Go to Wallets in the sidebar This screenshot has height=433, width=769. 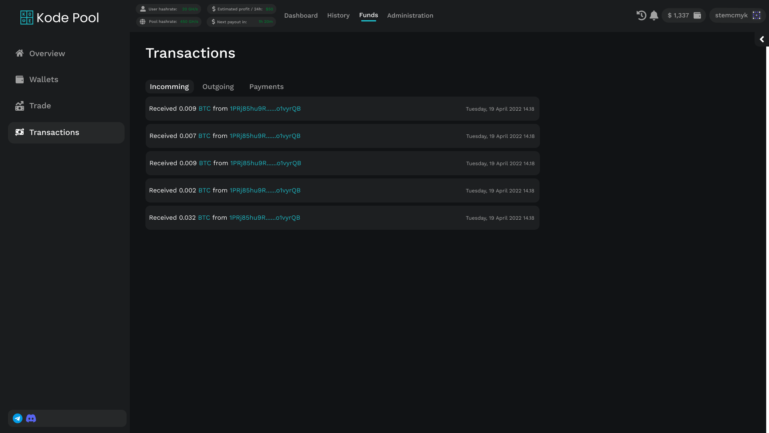click(44, 79)
